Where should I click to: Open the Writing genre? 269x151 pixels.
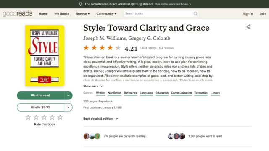point(100,93)
